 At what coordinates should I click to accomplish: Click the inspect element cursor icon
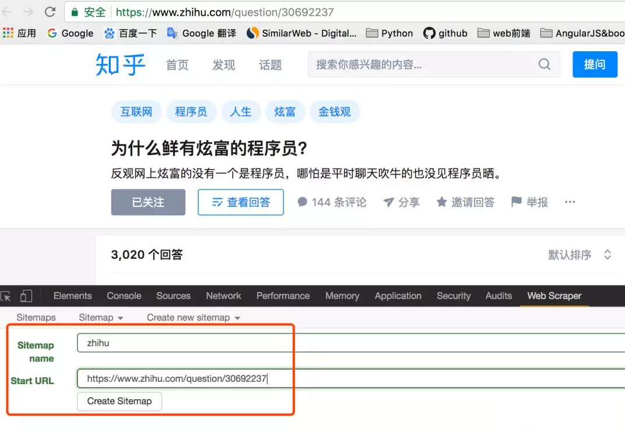pyautogui.click(x=6, y=296)
